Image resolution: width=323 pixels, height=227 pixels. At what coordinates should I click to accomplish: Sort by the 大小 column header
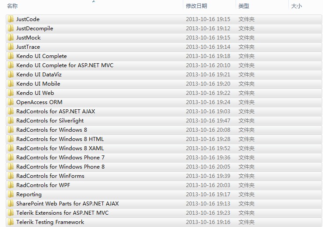pyautogui.click(x=296, y=6)
